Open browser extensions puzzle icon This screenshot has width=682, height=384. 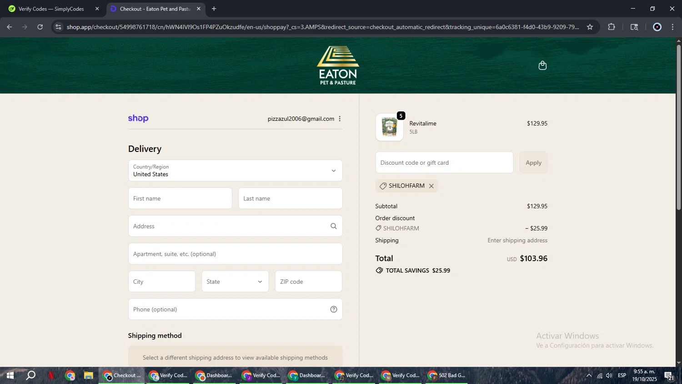tap(612, 27)
